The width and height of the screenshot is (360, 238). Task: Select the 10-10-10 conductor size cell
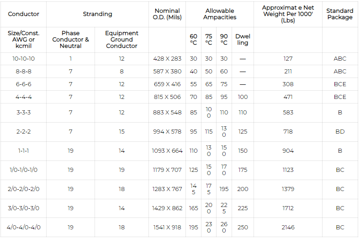24,59
